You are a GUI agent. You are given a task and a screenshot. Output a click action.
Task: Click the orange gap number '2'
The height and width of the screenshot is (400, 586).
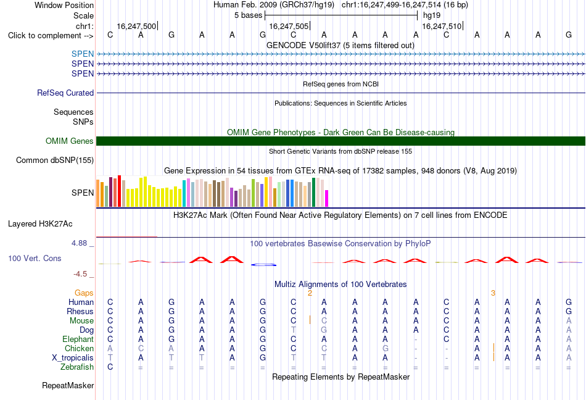tap(310, 293)
